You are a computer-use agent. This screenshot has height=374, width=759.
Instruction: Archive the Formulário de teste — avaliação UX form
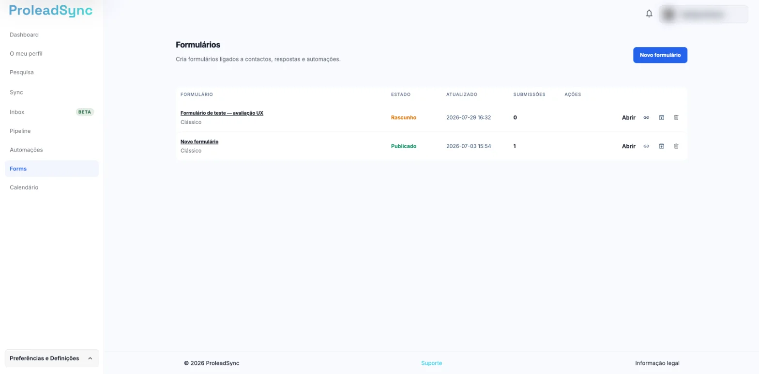coord(661,117)
